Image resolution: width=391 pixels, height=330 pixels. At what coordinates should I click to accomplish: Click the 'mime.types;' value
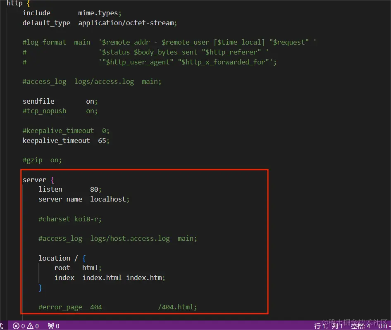click(x=100, y=13)
